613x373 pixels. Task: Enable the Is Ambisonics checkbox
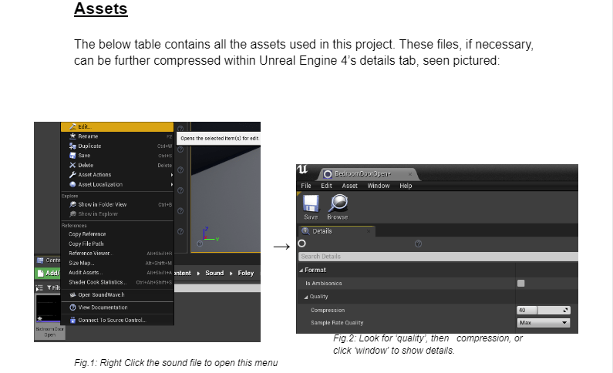(521, 283)
